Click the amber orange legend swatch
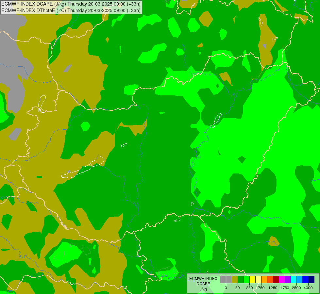The image size is (320, 294). tap(264, 280)
